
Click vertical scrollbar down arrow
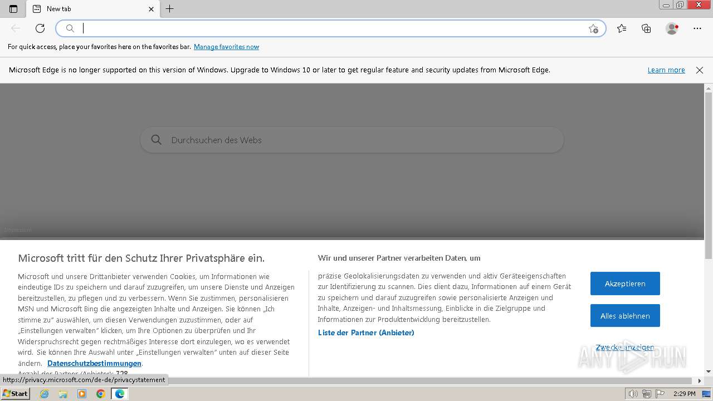point(709,371)
